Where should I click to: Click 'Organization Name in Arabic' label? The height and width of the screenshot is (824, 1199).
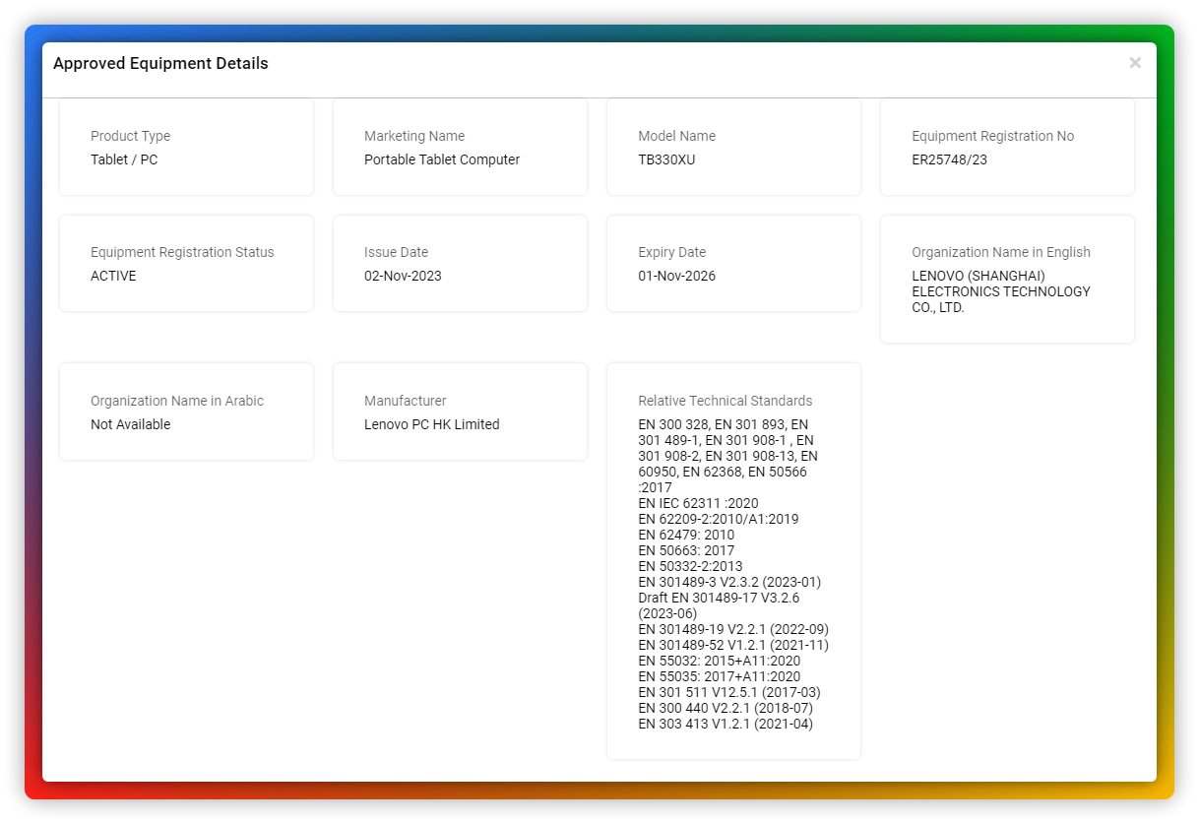[177, 401]
